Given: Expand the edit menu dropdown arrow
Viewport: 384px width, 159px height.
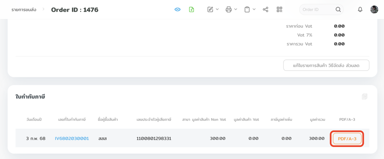Looking at the screenshot, I should [x=217, y=9].
